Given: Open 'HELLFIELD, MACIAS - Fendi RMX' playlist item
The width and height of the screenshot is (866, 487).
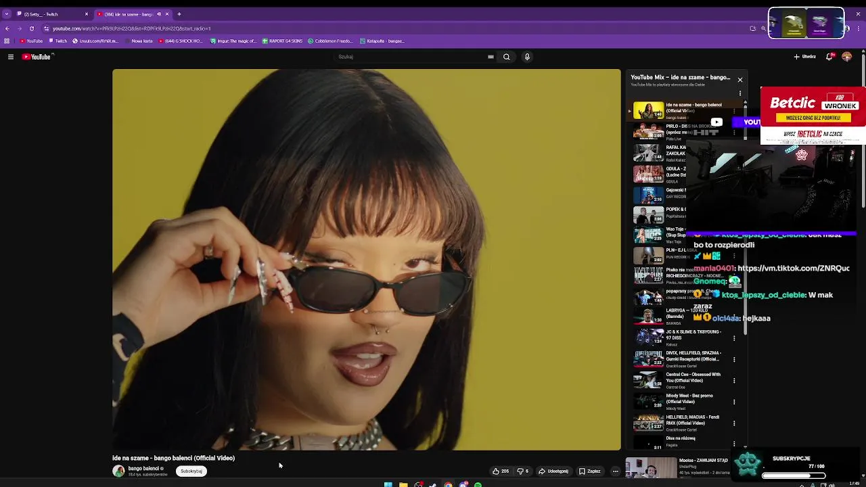Looking at the screenshot, I should pos(683,423).
